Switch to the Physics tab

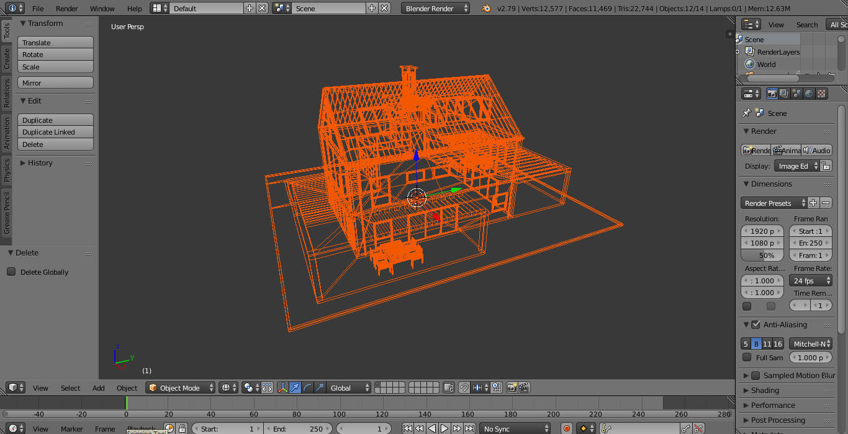click(x=7, y=170)
